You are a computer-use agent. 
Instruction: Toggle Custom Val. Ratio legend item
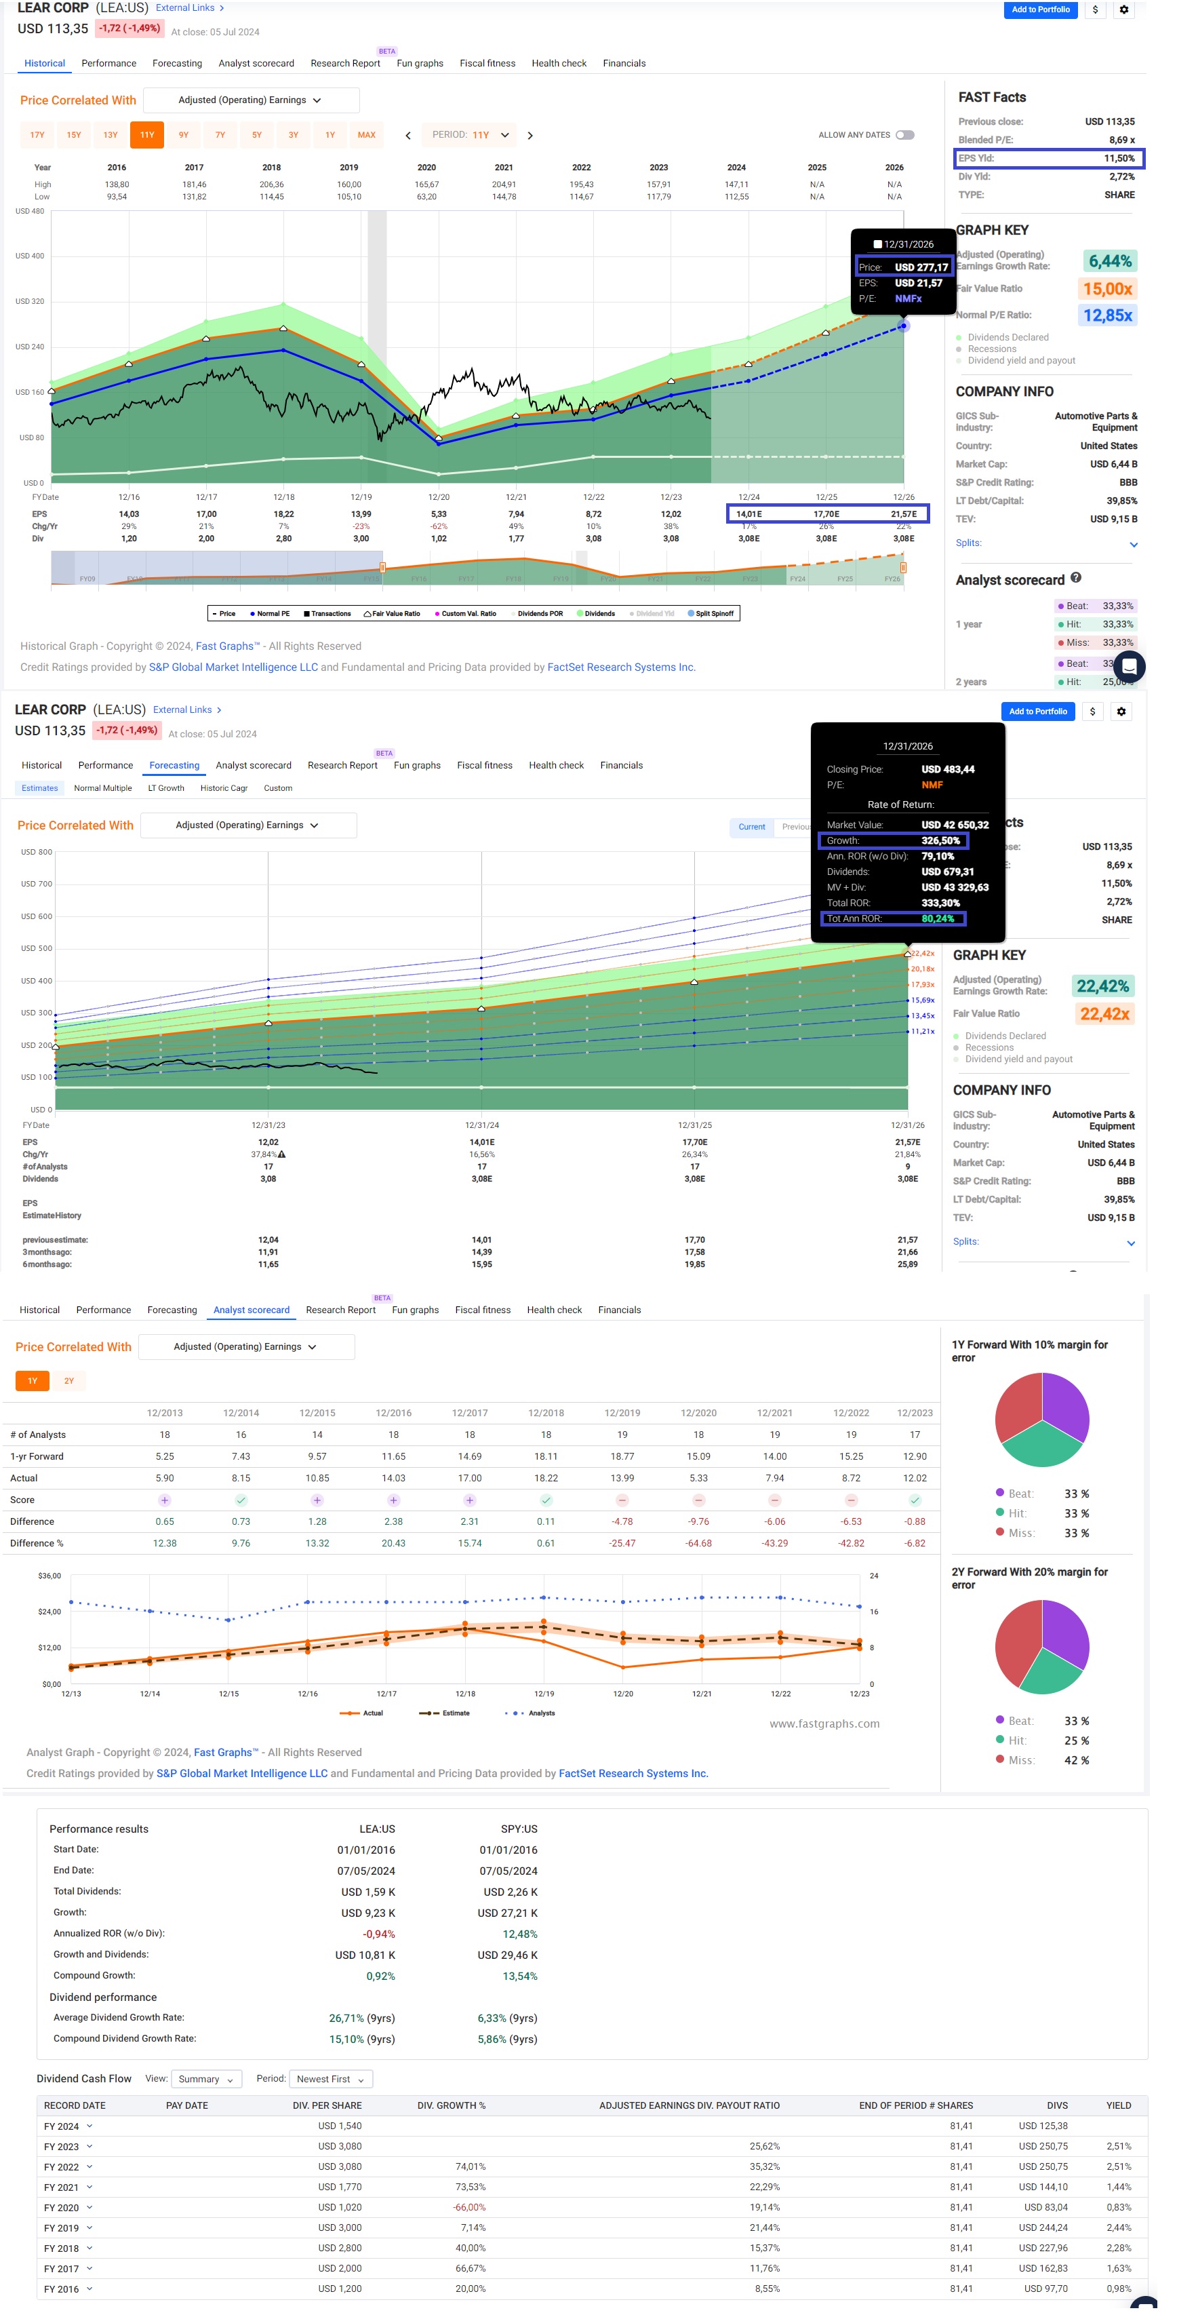(466, 613)
